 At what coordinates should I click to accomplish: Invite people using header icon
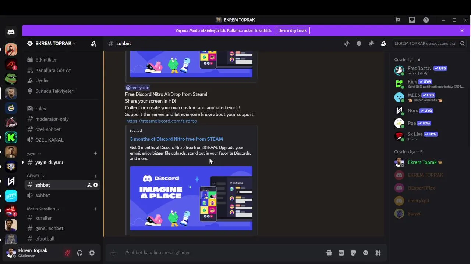click(x=93, y=43)
